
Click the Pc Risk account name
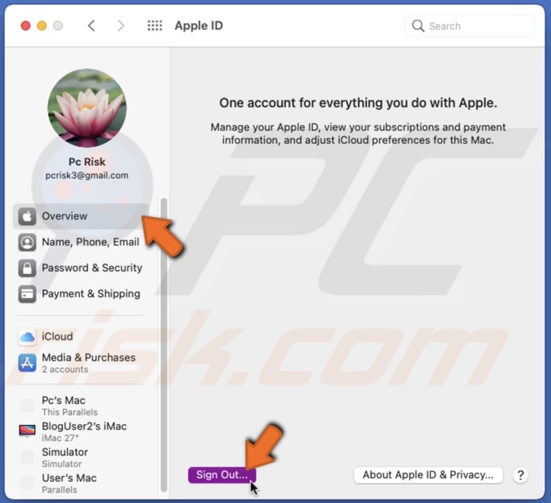[x=86, y=162]
